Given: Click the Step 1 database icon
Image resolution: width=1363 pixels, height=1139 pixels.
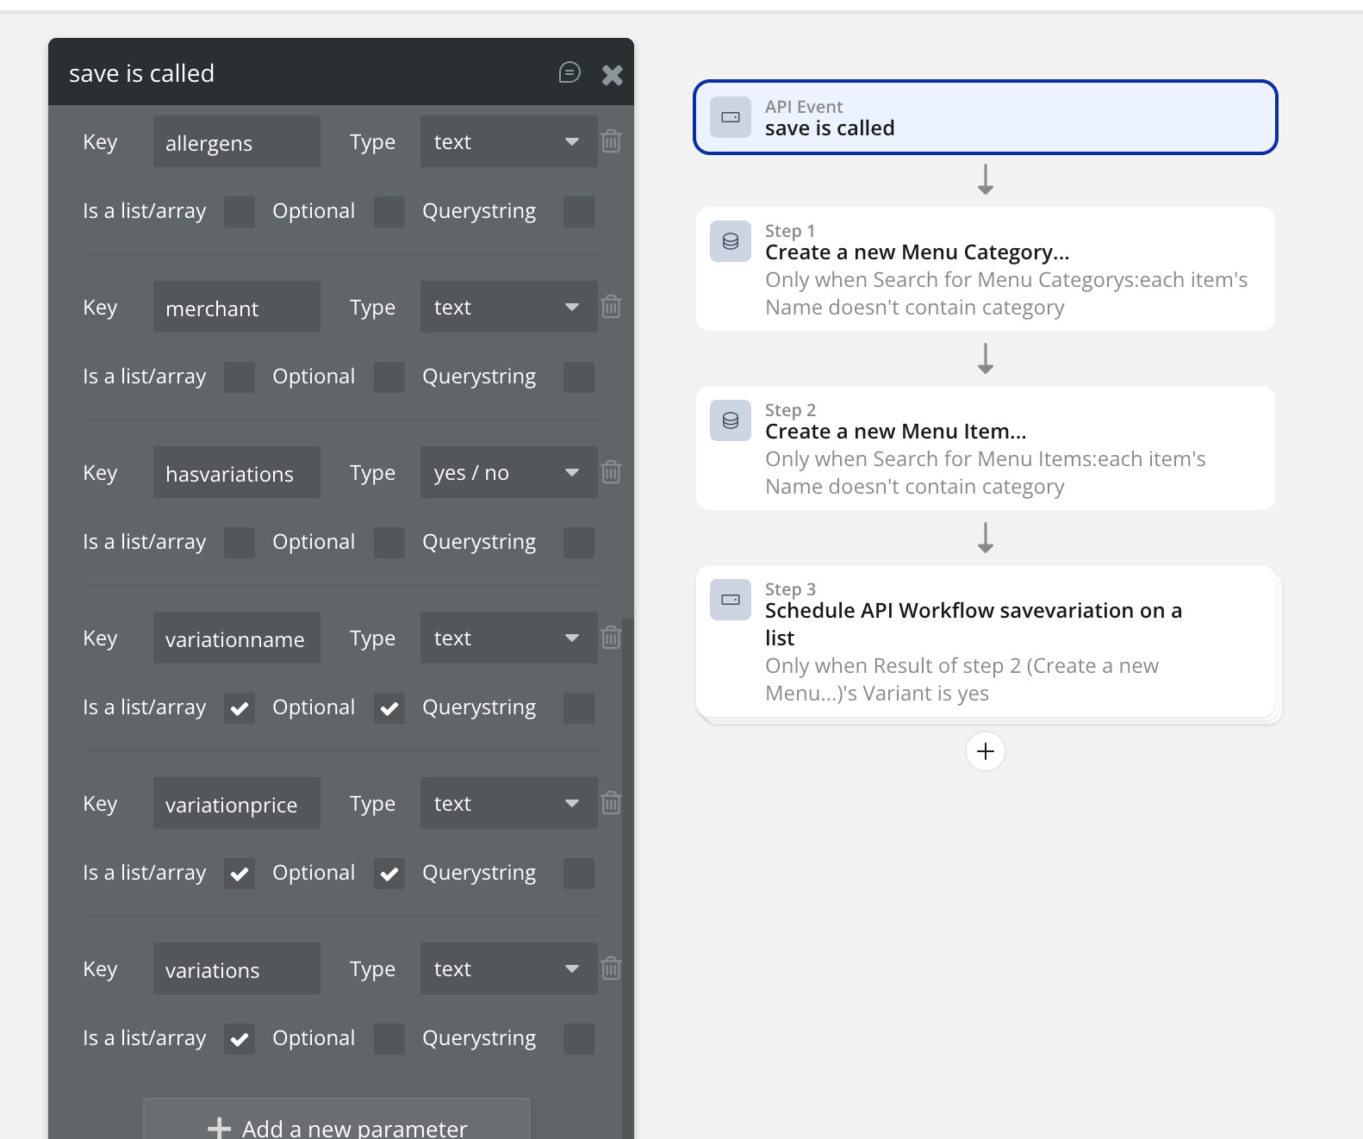Looking at the screenshot, I should (731, 241).
